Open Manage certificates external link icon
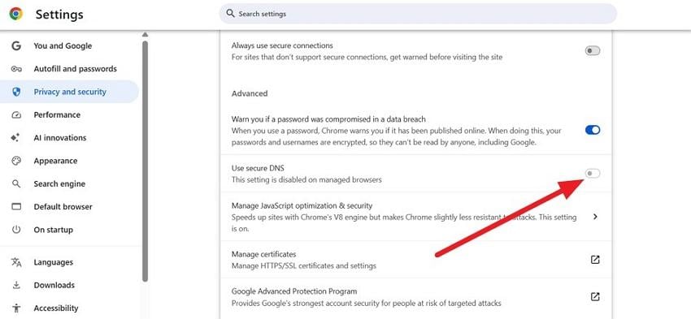The height and width of the screenshot is (319, 691). (595, 260)
